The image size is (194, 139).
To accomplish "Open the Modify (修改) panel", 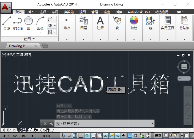I will pyautogui.click(x=67, y=28).
